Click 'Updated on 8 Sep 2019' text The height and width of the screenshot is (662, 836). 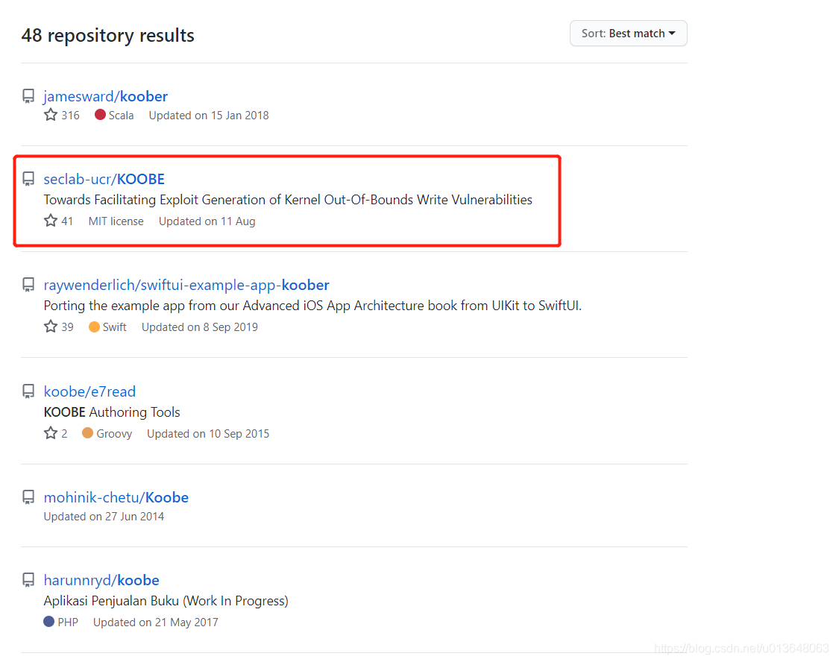(x=200, y=327)
